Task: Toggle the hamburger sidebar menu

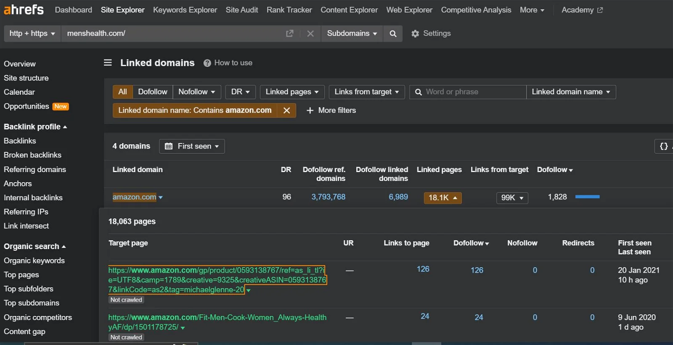Action: pos(108,63)
